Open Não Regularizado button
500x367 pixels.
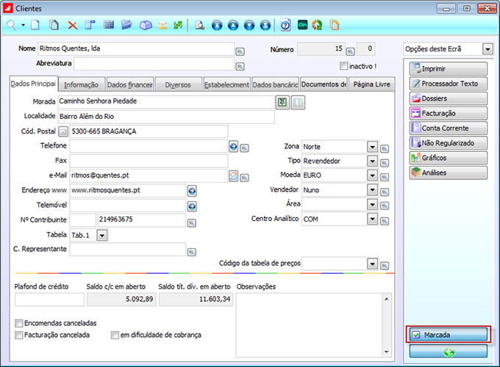449,143
